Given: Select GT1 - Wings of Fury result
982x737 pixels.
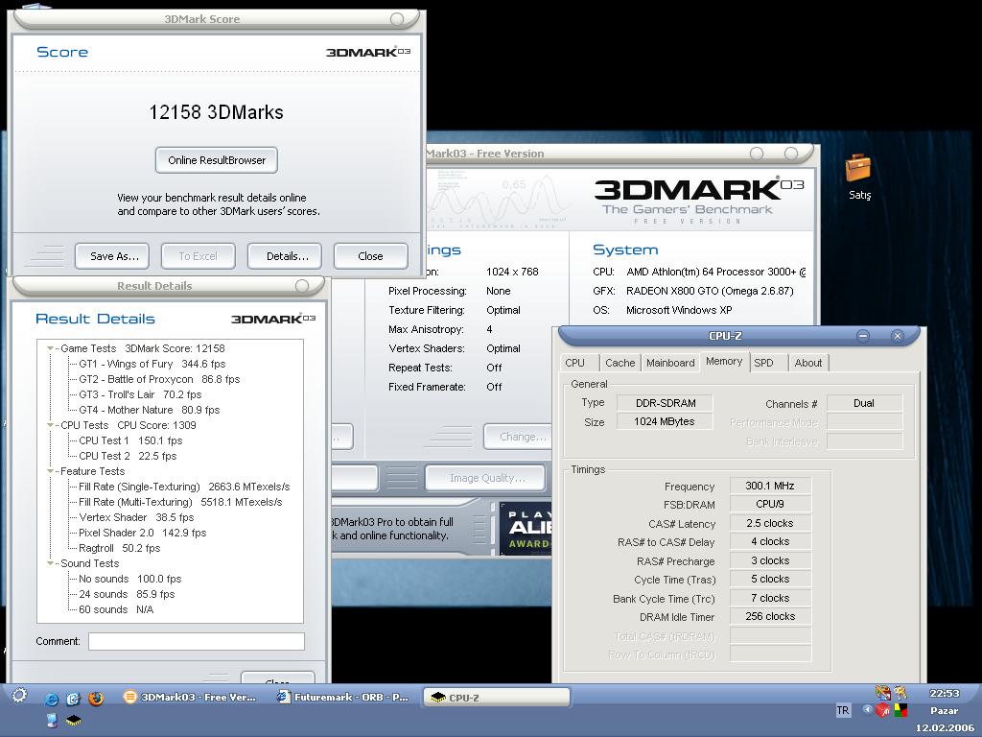Looking at the screenshot, I should [152, 364].
